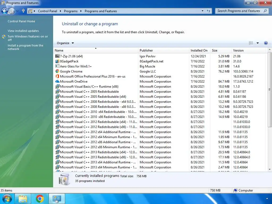Click the Programs breadcrumb segment

(71, 11)
